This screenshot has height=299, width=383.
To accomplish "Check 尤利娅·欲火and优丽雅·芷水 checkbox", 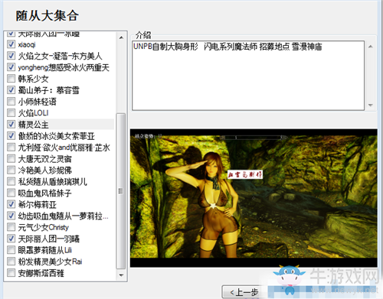I will coord(11,147).
